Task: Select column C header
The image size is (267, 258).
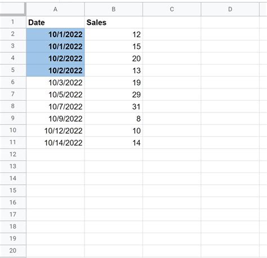Action: (x=172, y=9)
